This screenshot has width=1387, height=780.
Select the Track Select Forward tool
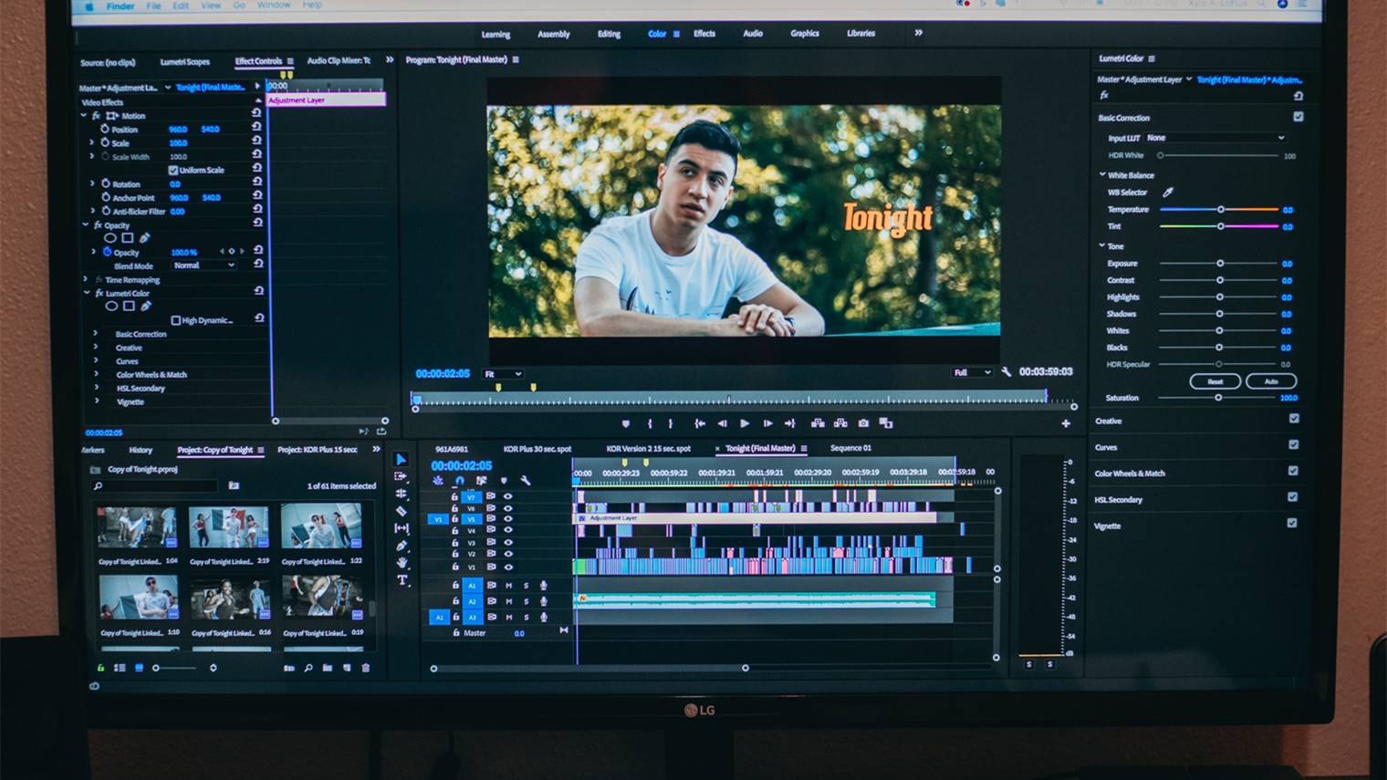[401, 476]
